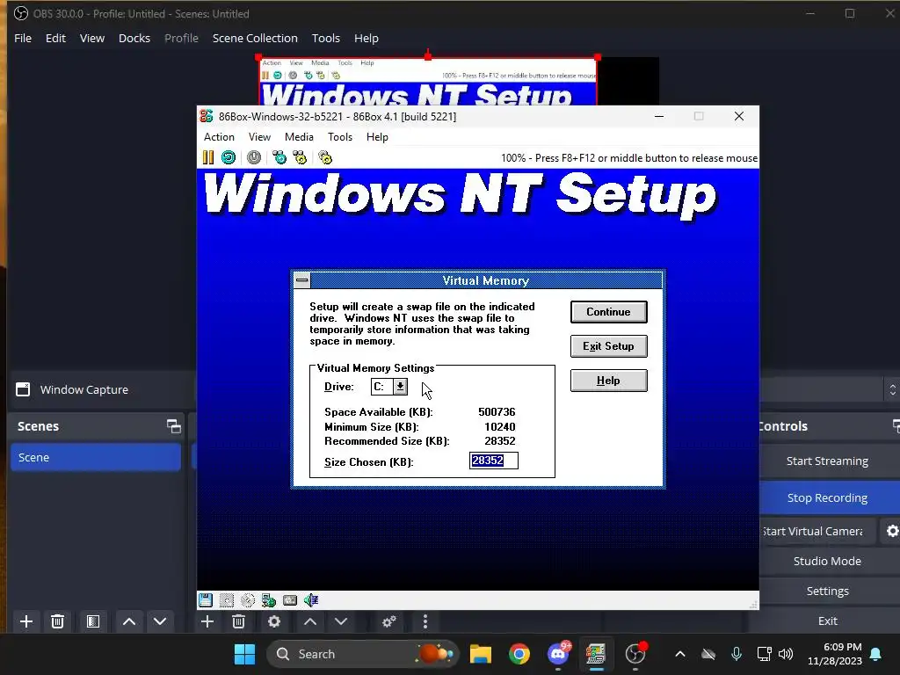Click Help button in Virtual Memory dialog
Viewport: 900px width, 675px height.
coord(608,381)
